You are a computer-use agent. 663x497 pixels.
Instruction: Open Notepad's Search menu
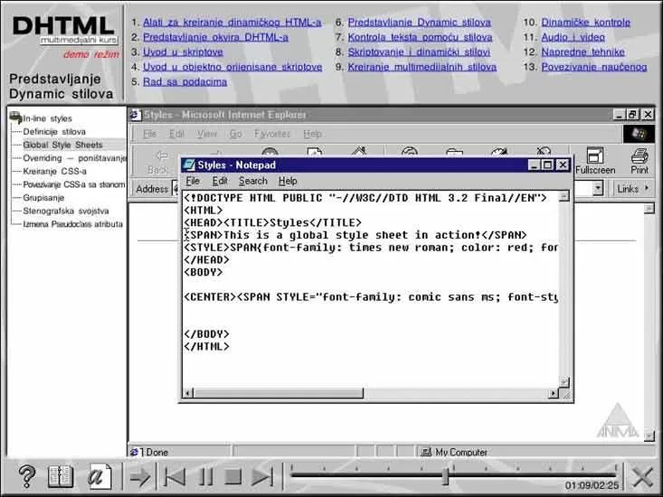253,181
